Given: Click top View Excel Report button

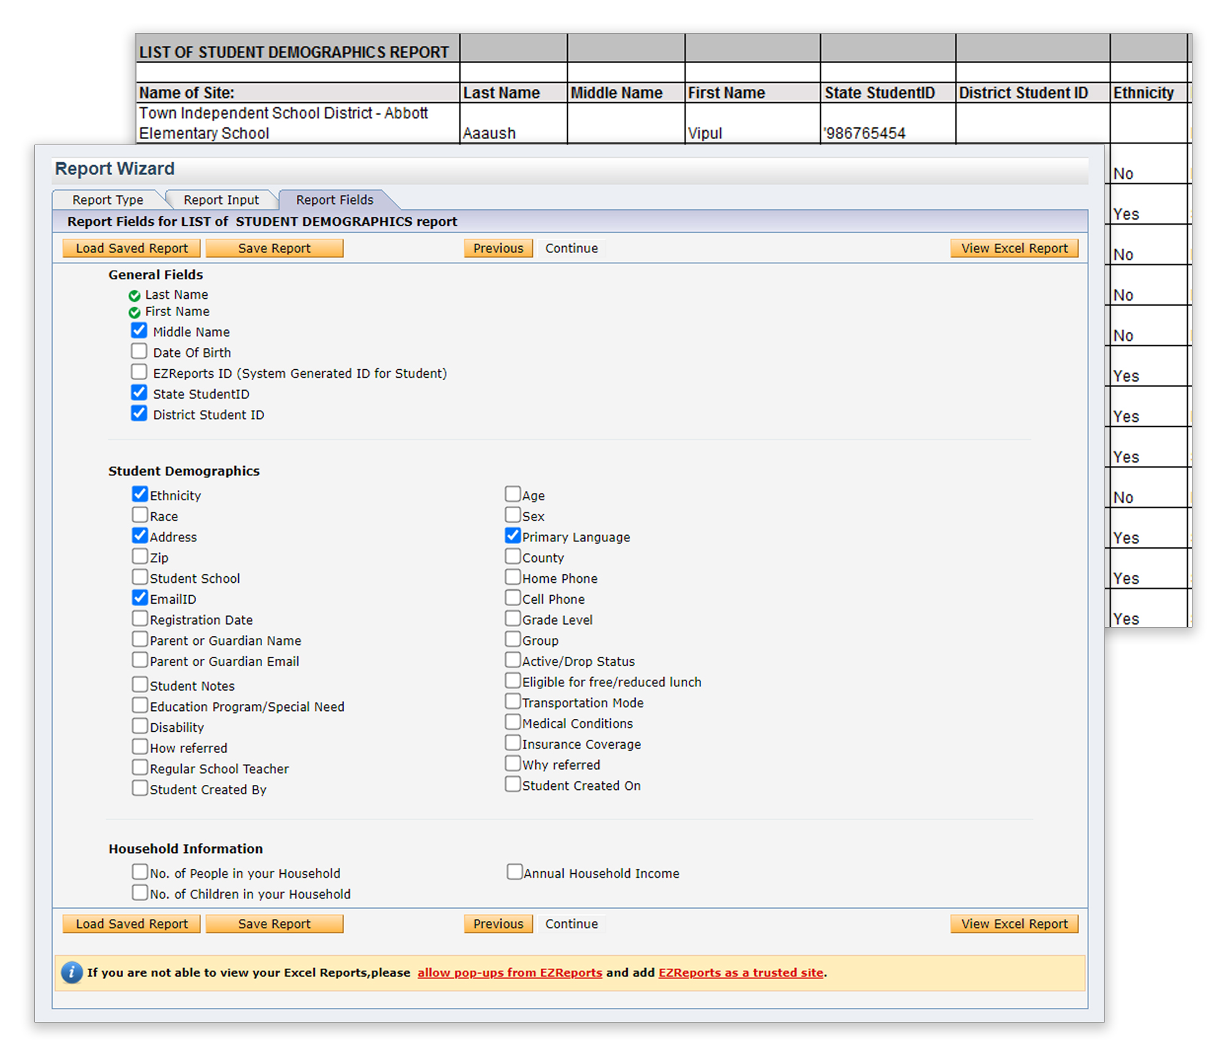Looking at the screenshot, I should pos(1014,249).
